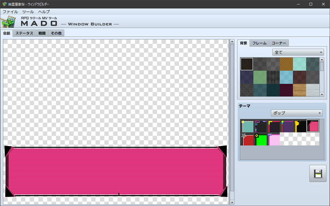Click the pink message window preview
The height and width of the screenshot is (206, 330).
(x=116, y=172)
